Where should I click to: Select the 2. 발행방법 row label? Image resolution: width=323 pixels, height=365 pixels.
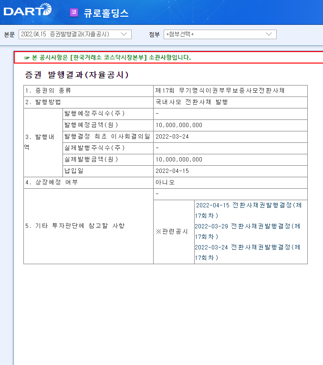(x=43, y=102)
